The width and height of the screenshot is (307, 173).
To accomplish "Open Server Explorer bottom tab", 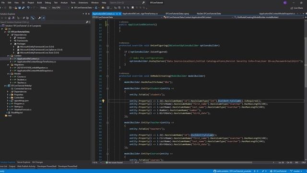I will 24,162.
